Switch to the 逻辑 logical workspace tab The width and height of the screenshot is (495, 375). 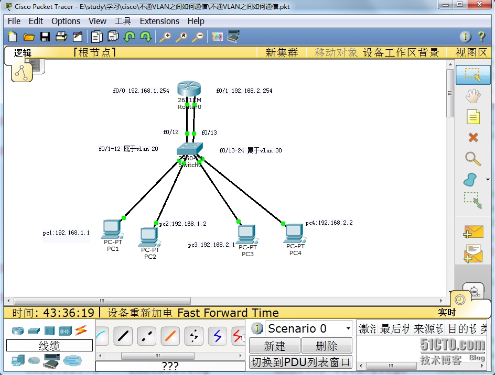(x=23, y=53)
